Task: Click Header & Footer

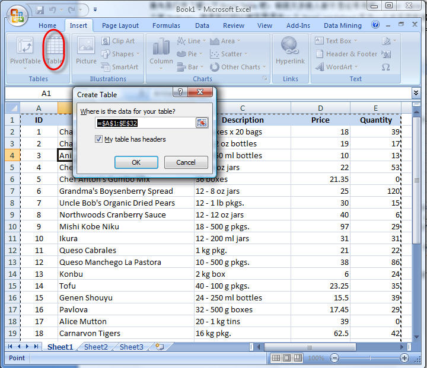Action: (x=346, y=54)
